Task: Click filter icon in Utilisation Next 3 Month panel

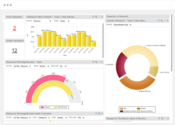Action: pyautogui.click(x=93, y=17)
